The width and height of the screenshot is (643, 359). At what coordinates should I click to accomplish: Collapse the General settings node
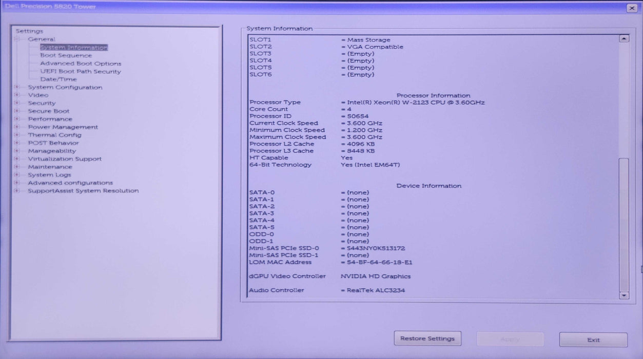(17, 39)
